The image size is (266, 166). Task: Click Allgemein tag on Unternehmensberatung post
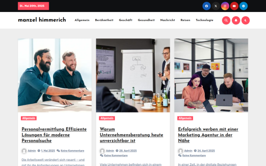[x=107, y=118]
